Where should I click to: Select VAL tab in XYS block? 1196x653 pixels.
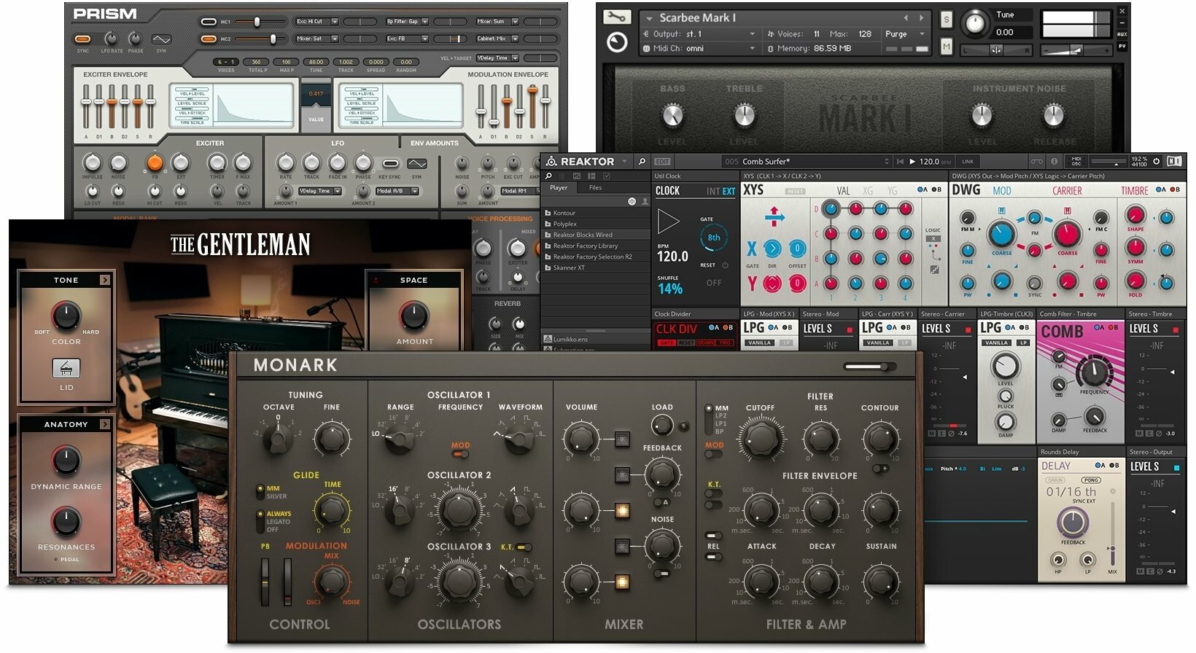843,191
